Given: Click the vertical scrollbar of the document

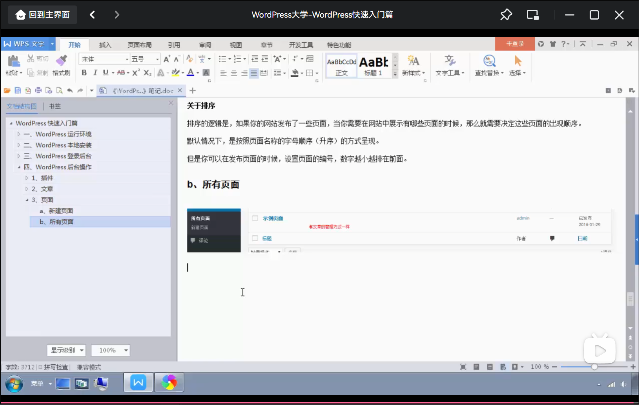Looking at the screenshot, I should (x=630, y=300).
